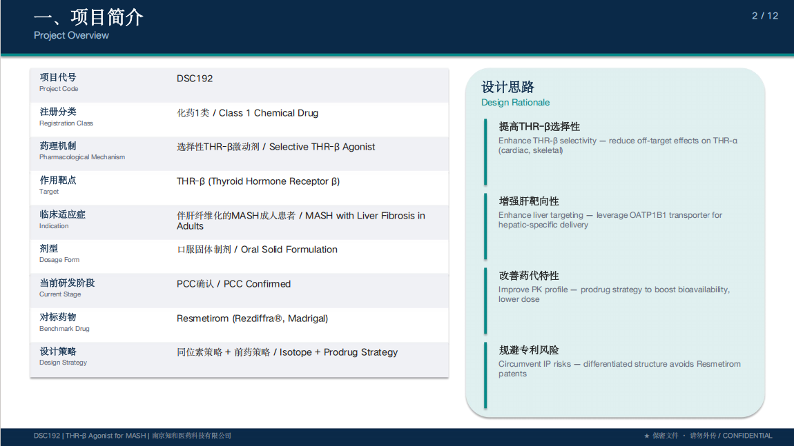Click the 作用靶点 Target label

(x=58, y=185)
